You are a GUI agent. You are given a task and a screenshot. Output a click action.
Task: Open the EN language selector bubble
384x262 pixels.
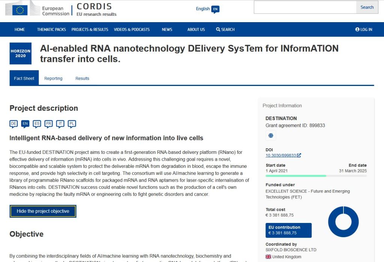(x=215, y=9)
